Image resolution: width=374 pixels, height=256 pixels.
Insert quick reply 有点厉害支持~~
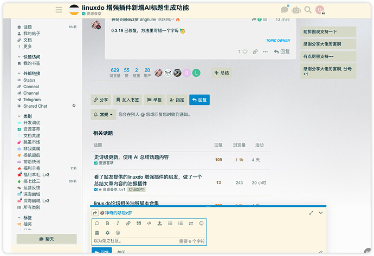pos(328,56)
